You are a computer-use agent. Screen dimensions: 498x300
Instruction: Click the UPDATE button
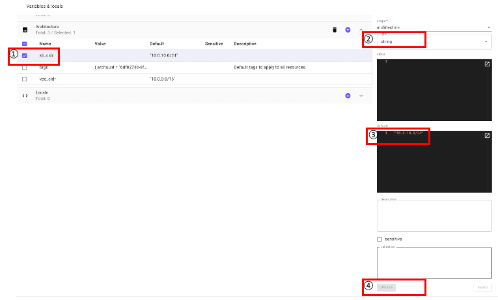tap(386, 287)
